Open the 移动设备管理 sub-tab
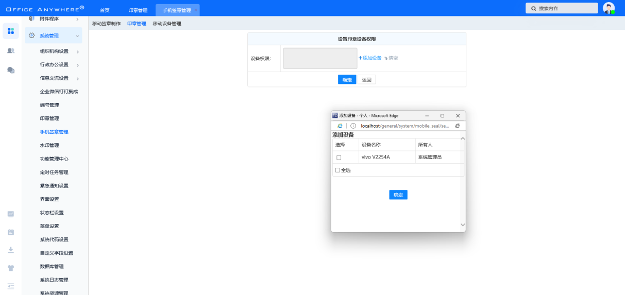 click(x=167, y=24)
